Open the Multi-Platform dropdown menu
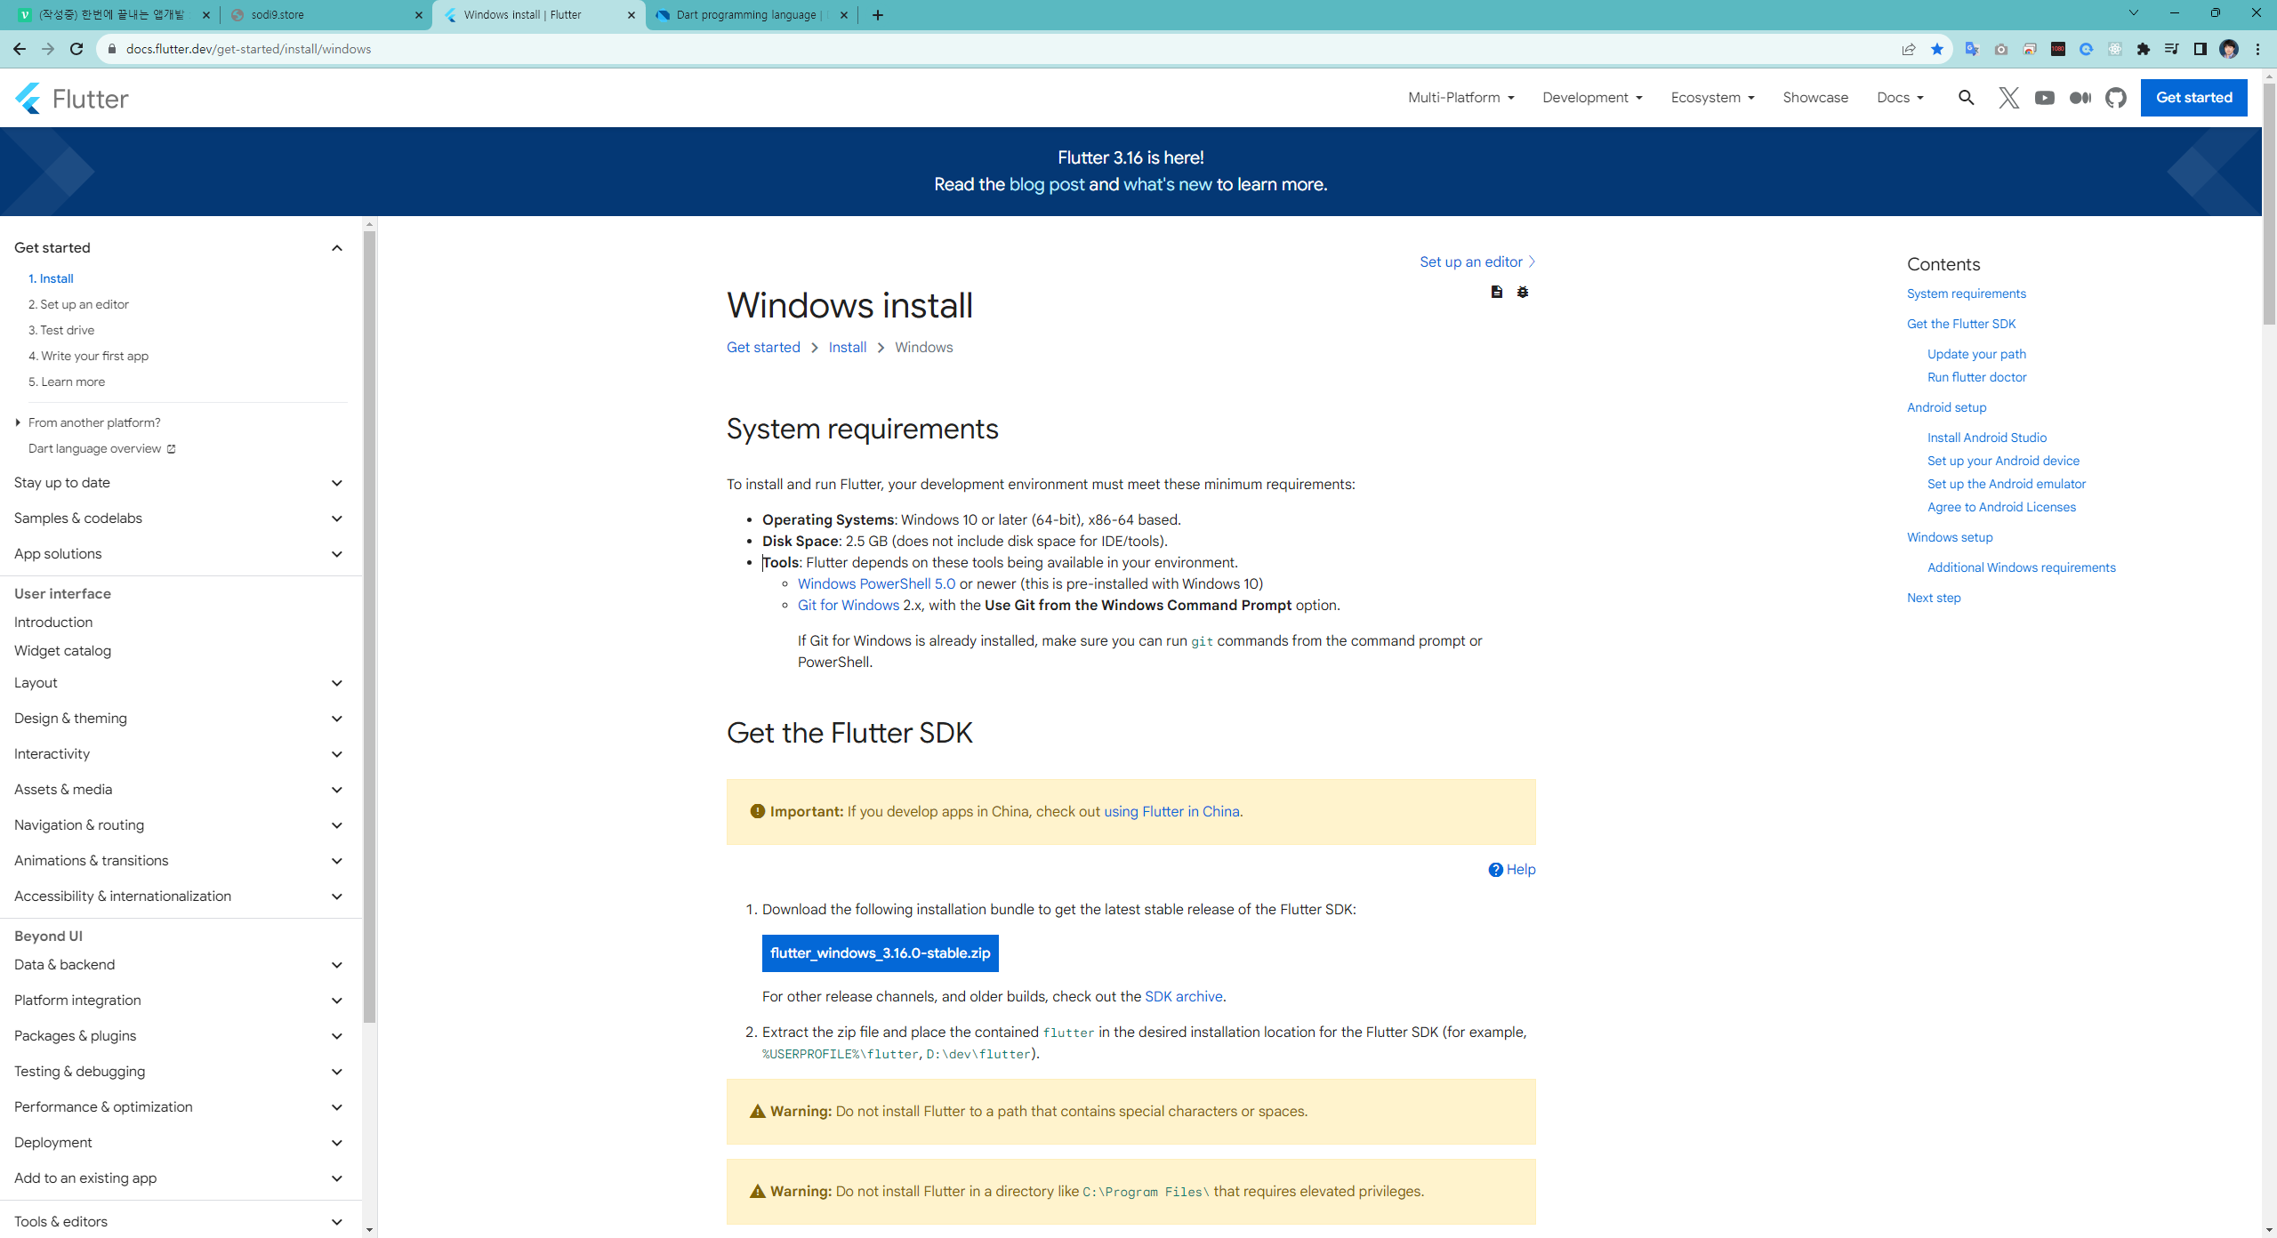The width and height of the screenshot is (2277, 1238). 1460,98
